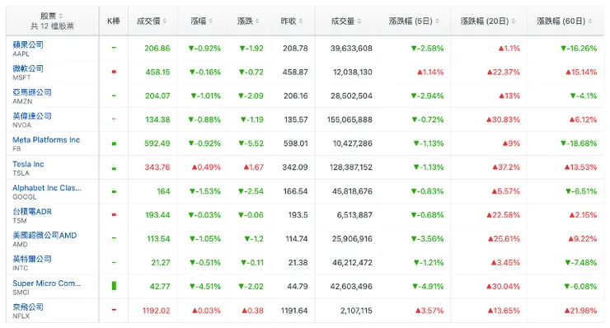Select AMZN price 204.07
This screenshot has width=610, height=328.
157,96
